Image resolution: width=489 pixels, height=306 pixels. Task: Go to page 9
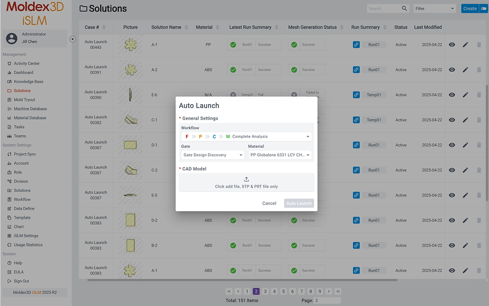click(320, 292)
